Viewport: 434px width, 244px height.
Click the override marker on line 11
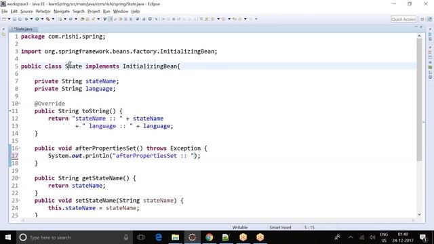[10, 111]
